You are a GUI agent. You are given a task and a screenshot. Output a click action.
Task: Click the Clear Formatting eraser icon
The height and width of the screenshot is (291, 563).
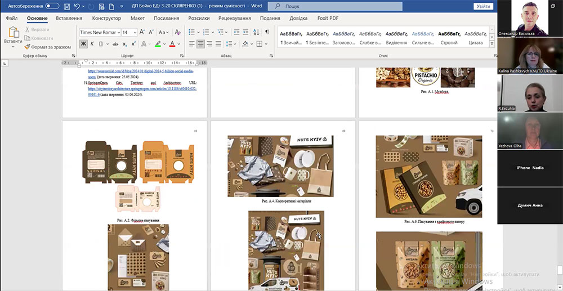point(177,32)
